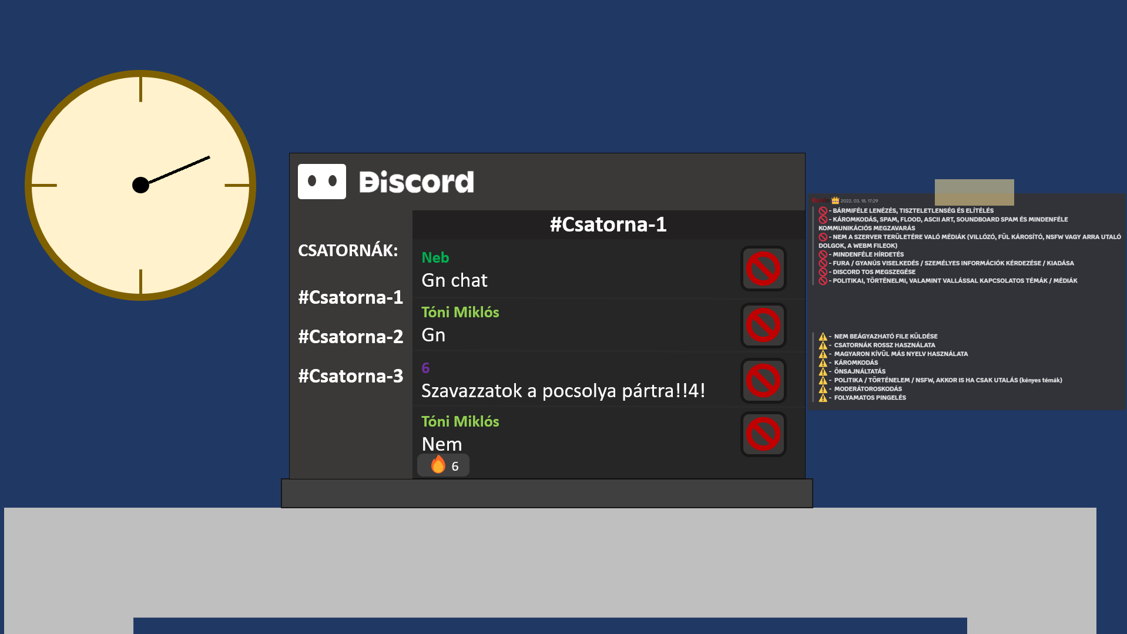Open the #Csatorna-1 channel
1127x634 pixels.
pyautogui.click(x=351, y=297)
